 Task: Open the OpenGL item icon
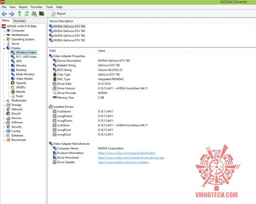[13, 83]
